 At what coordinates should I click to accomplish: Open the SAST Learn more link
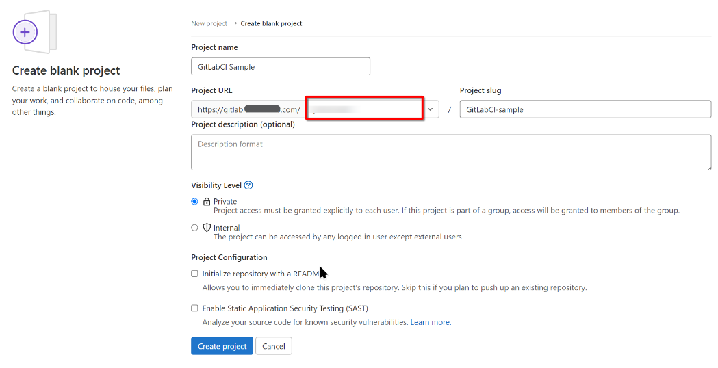pos(431,322)
